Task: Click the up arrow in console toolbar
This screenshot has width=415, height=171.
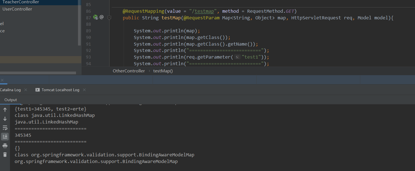Action: coord(5,110)
